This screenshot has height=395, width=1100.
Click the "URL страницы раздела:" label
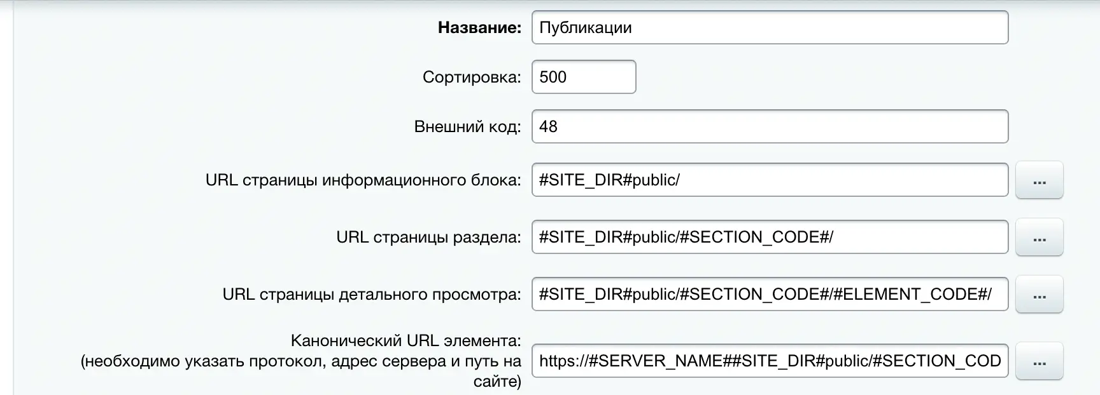point(428,237)
